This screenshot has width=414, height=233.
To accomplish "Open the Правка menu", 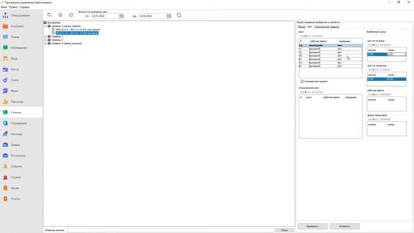I will tap(13, 7).
